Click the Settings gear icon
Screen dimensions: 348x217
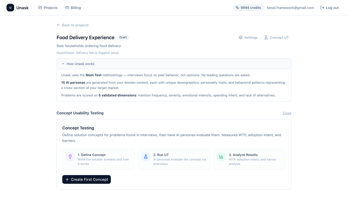(x=241, y=37)
